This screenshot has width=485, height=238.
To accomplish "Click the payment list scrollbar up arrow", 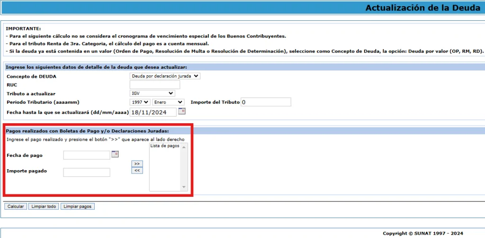I will pyautogui.click(x=185, y=147).
